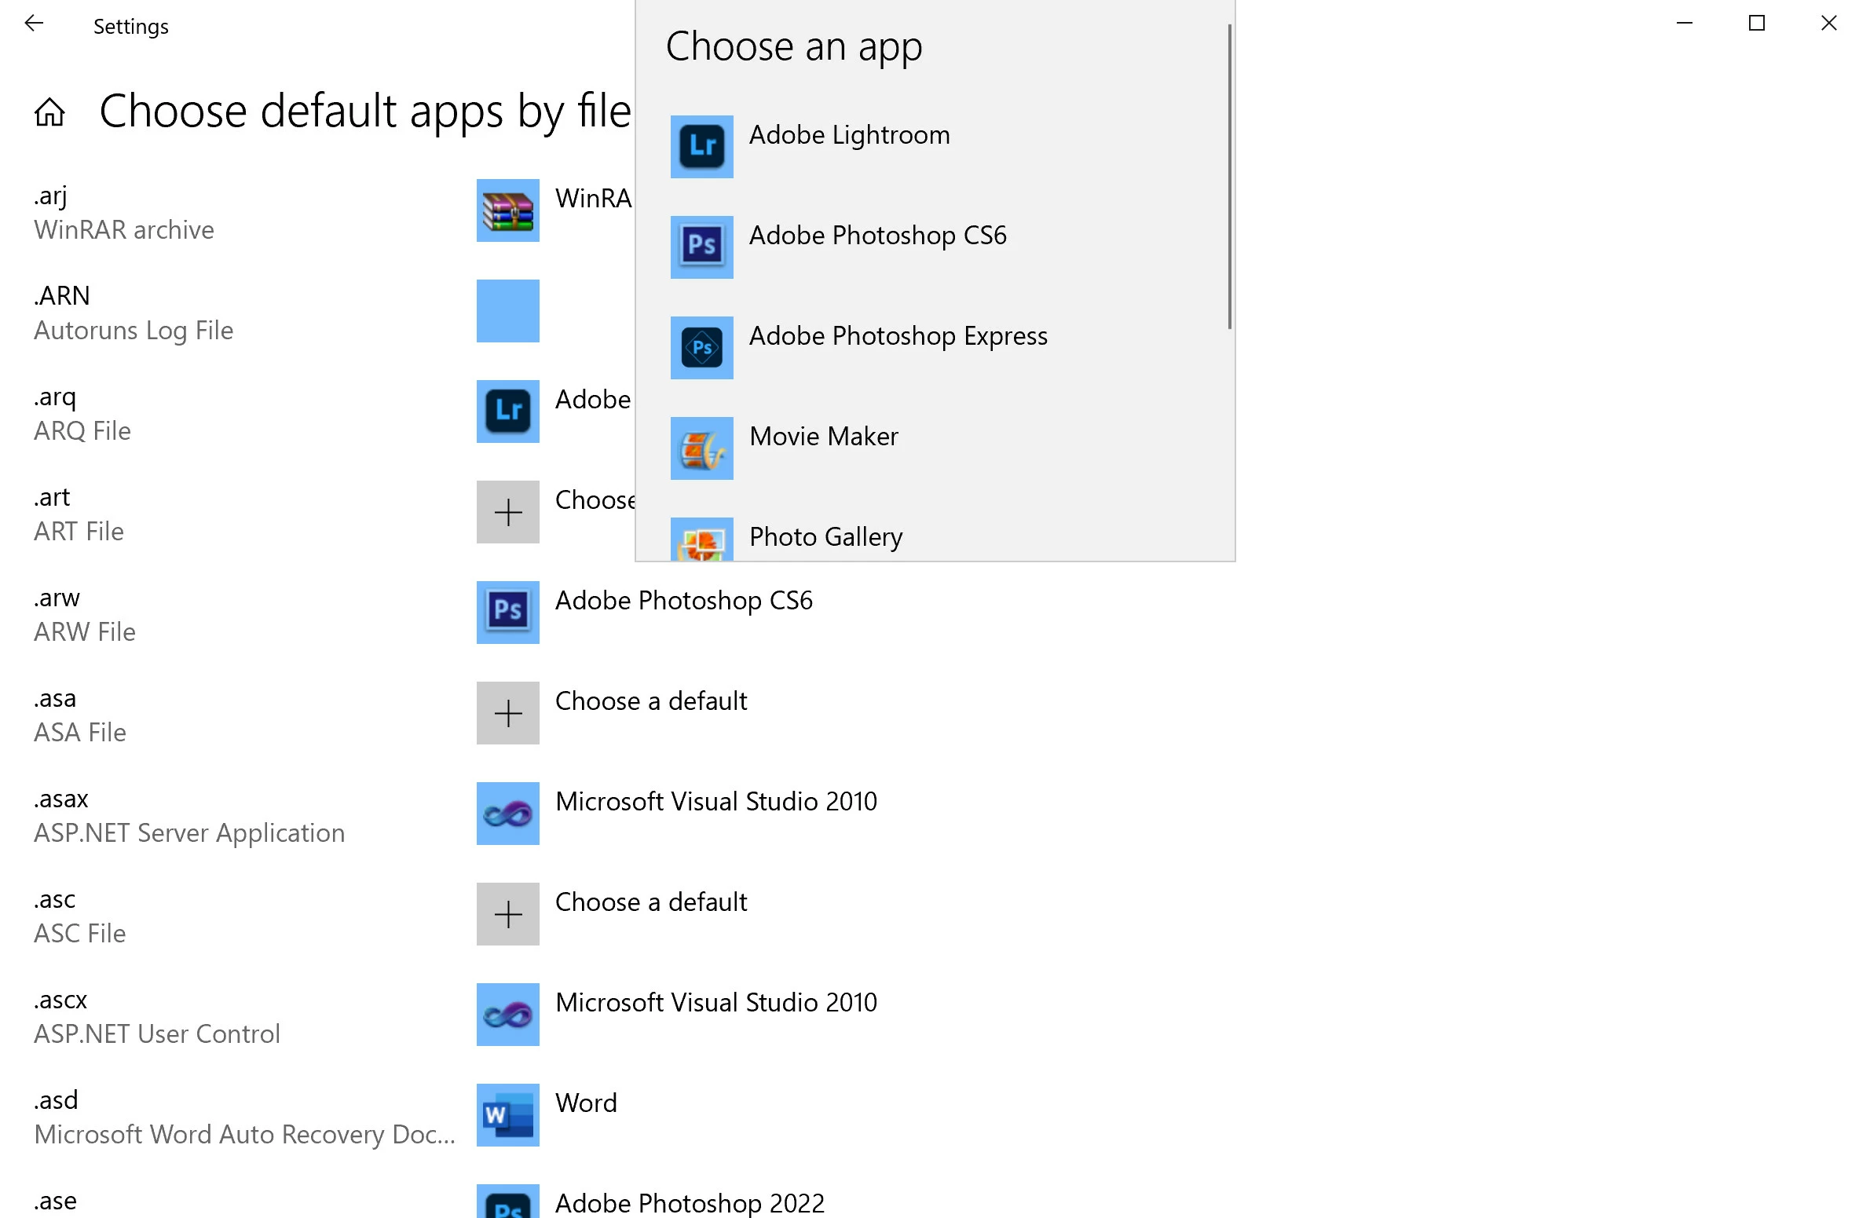
Task: Click the Movie Maker icon in the popup
Action: 701,448
